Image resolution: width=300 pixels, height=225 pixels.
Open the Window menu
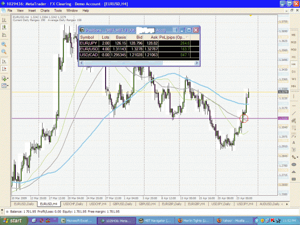point(72,11)
